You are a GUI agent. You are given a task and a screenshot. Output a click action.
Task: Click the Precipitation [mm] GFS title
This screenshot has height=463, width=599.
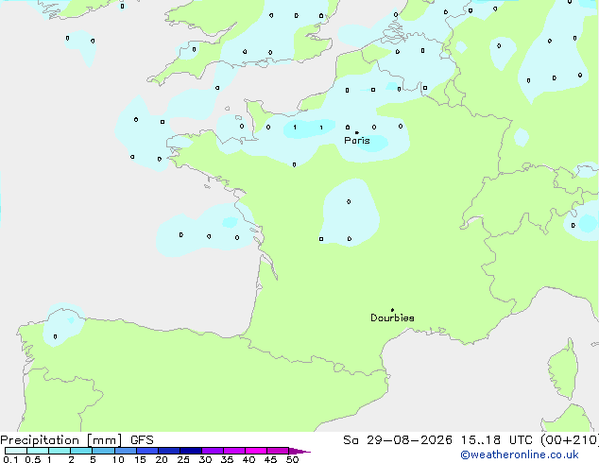(x=77, y=440)
